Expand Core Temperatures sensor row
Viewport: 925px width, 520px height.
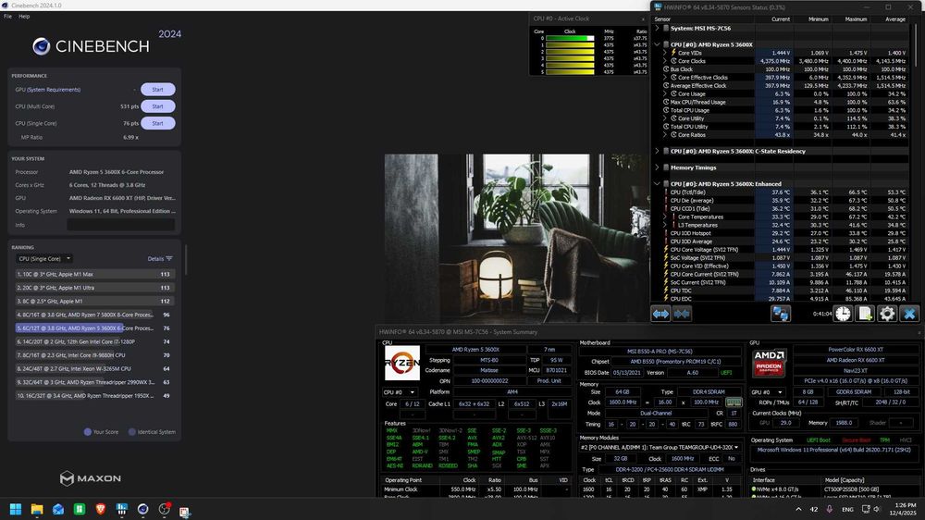(x=665, y=217)
